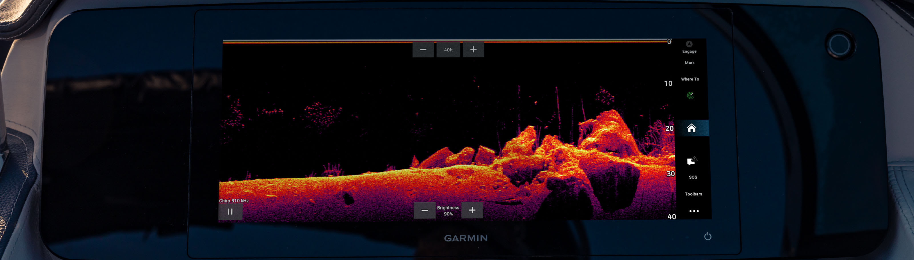Go to the Home screen
Screen dimensions: 914x260
click(x=691, y=128)
